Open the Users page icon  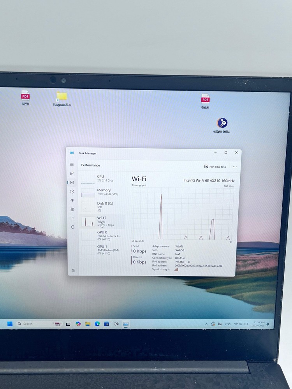[72, 209]
